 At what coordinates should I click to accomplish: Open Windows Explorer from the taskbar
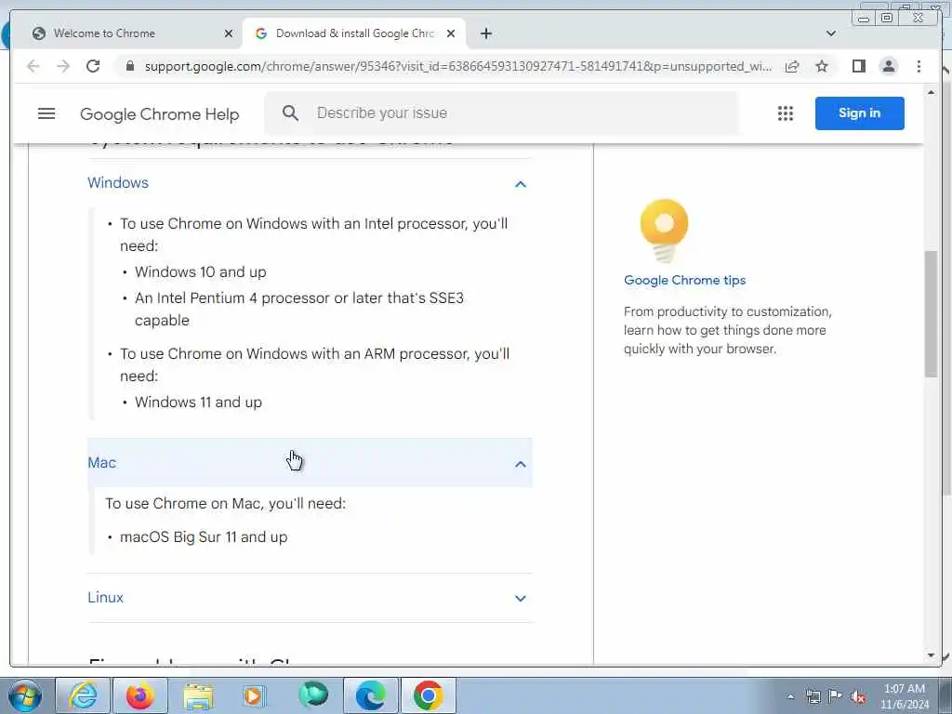pyautogui.click(x=198, y=695)
